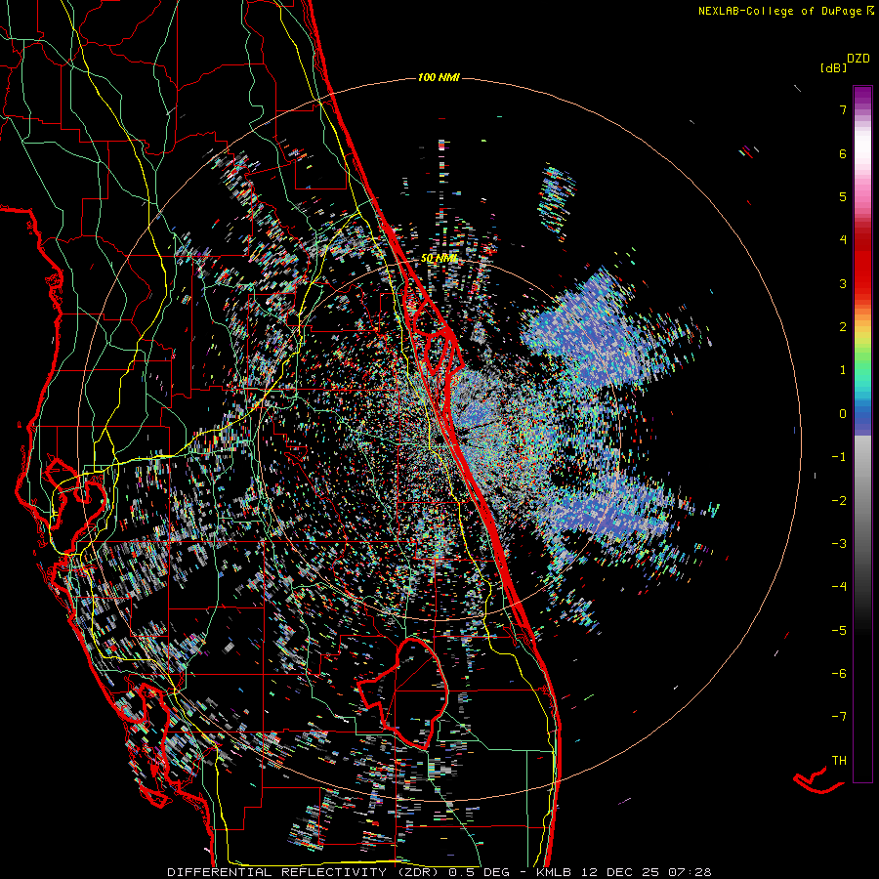
Task: Click the "-3" value on the color scale
Action: 839,544
